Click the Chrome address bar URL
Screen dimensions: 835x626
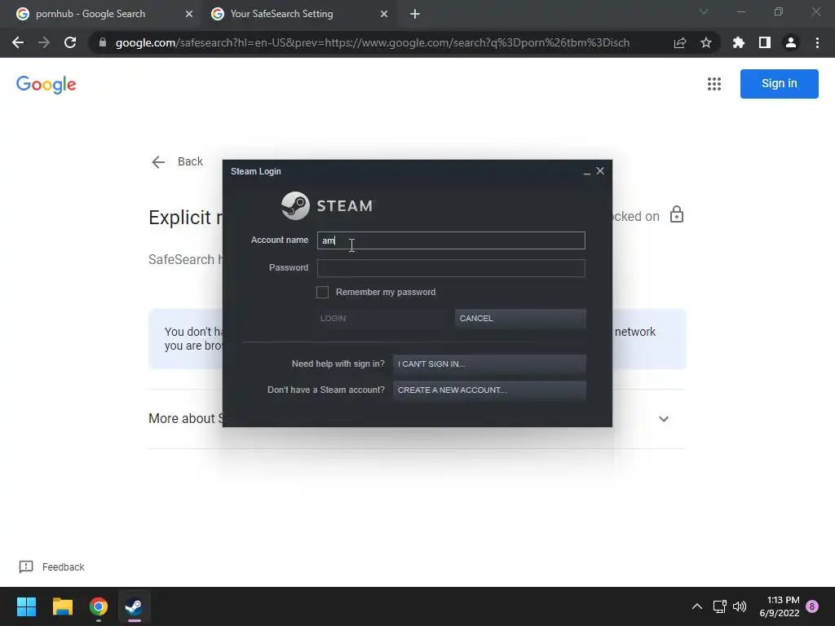click(x=372, y=42)
